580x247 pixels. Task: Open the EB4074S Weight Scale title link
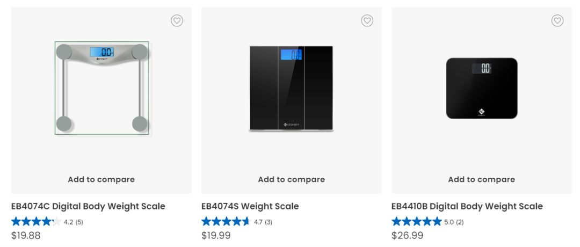(x=250, y=206)
